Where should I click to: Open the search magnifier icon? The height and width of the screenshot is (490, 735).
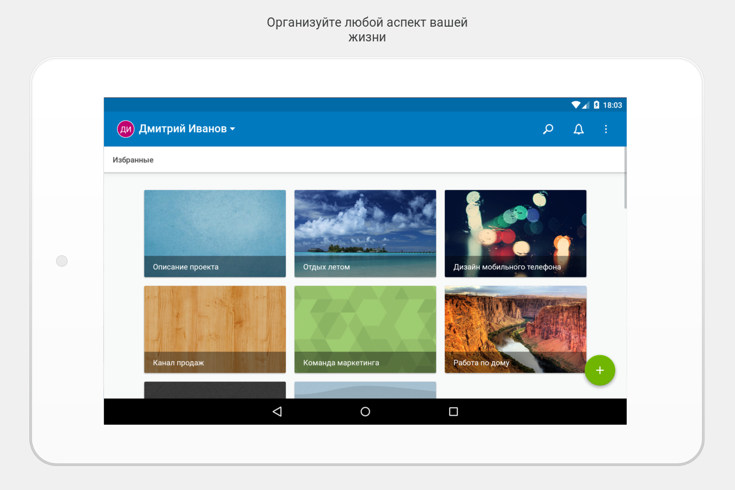click(548, 129)
